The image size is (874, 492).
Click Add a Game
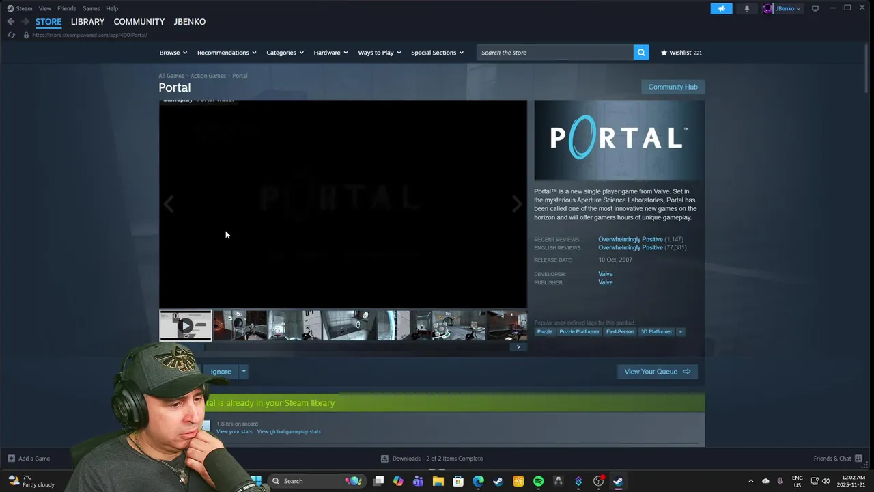(29, 459)
